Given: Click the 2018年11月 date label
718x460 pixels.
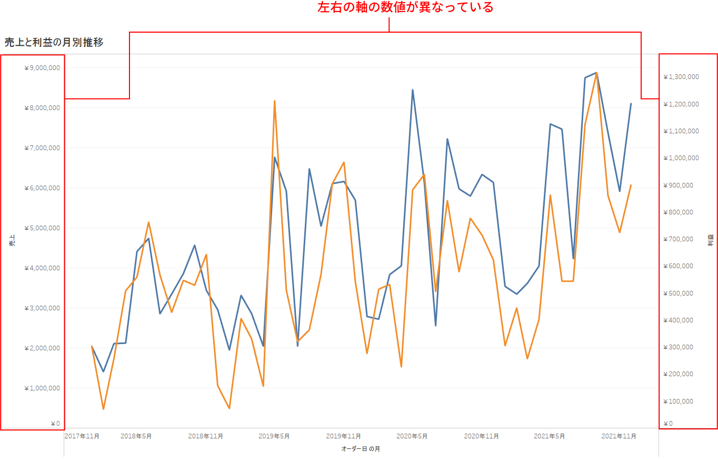Looking at the screenshot, I should pos(205,436).
